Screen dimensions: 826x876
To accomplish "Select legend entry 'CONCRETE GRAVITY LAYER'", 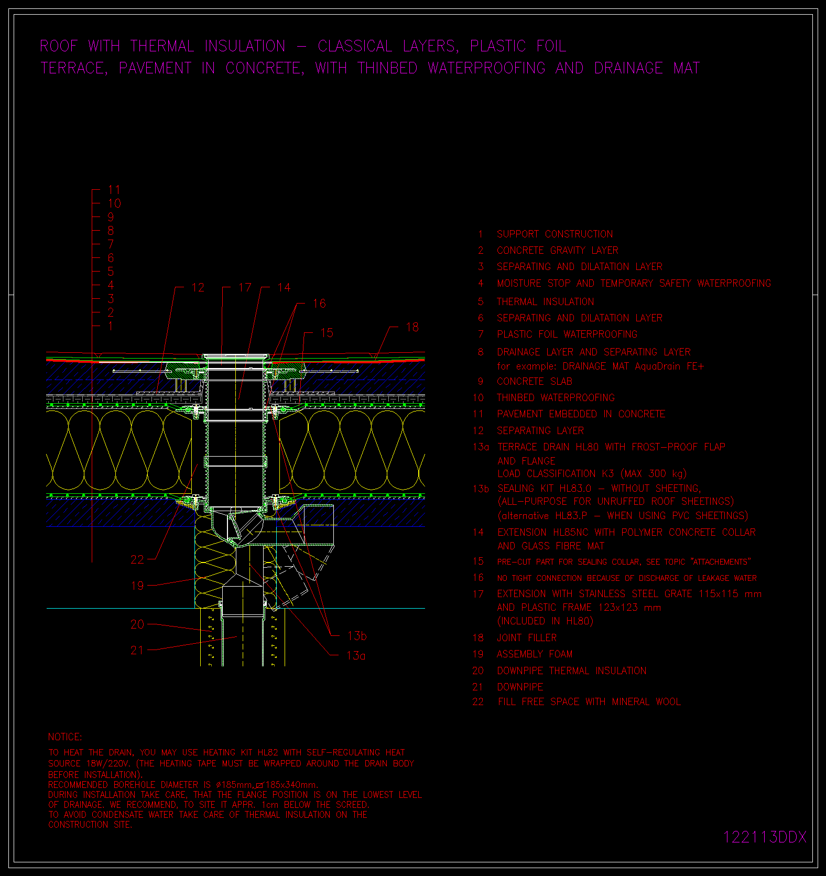I will (x=558, y=251).
